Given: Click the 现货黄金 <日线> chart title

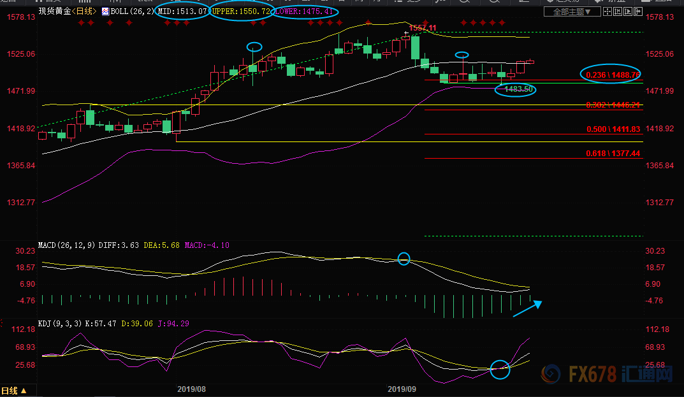Looking at the screenshot, I should (x=65, y=11).
